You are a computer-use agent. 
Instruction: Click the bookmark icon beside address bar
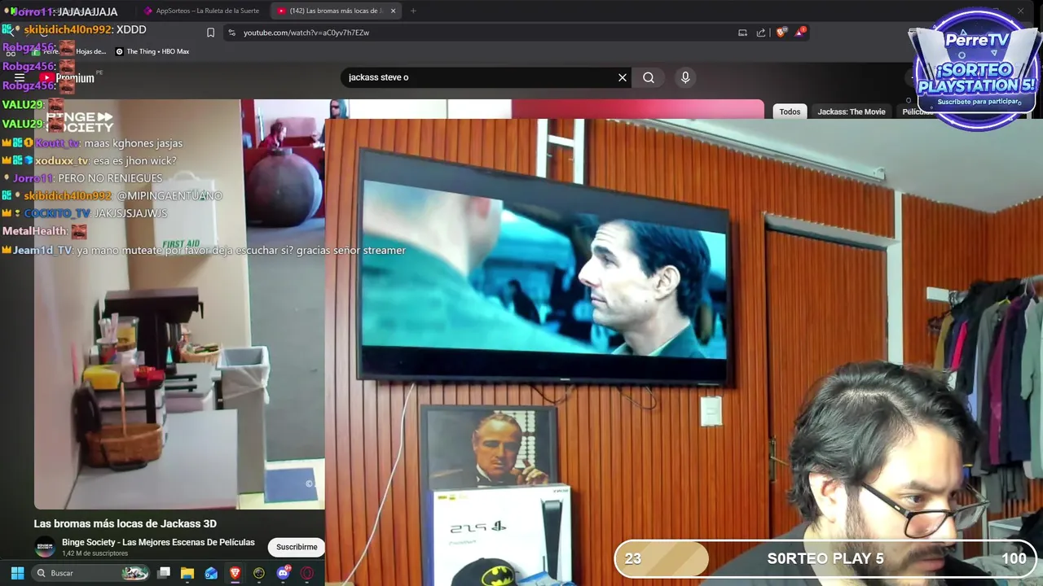tap(210, 33)
